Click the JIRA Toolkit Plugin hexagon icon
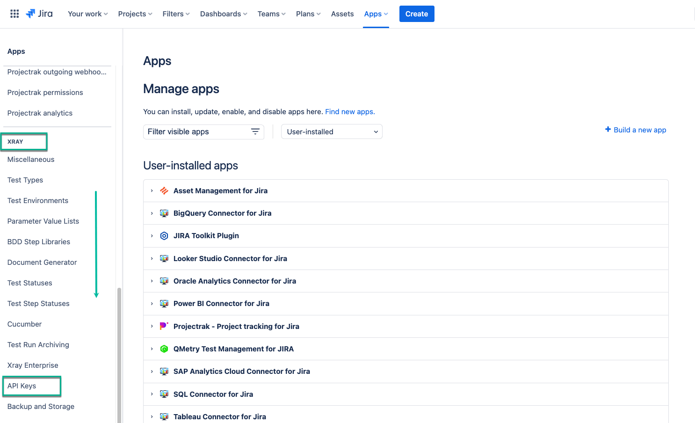 click(164, 236)
